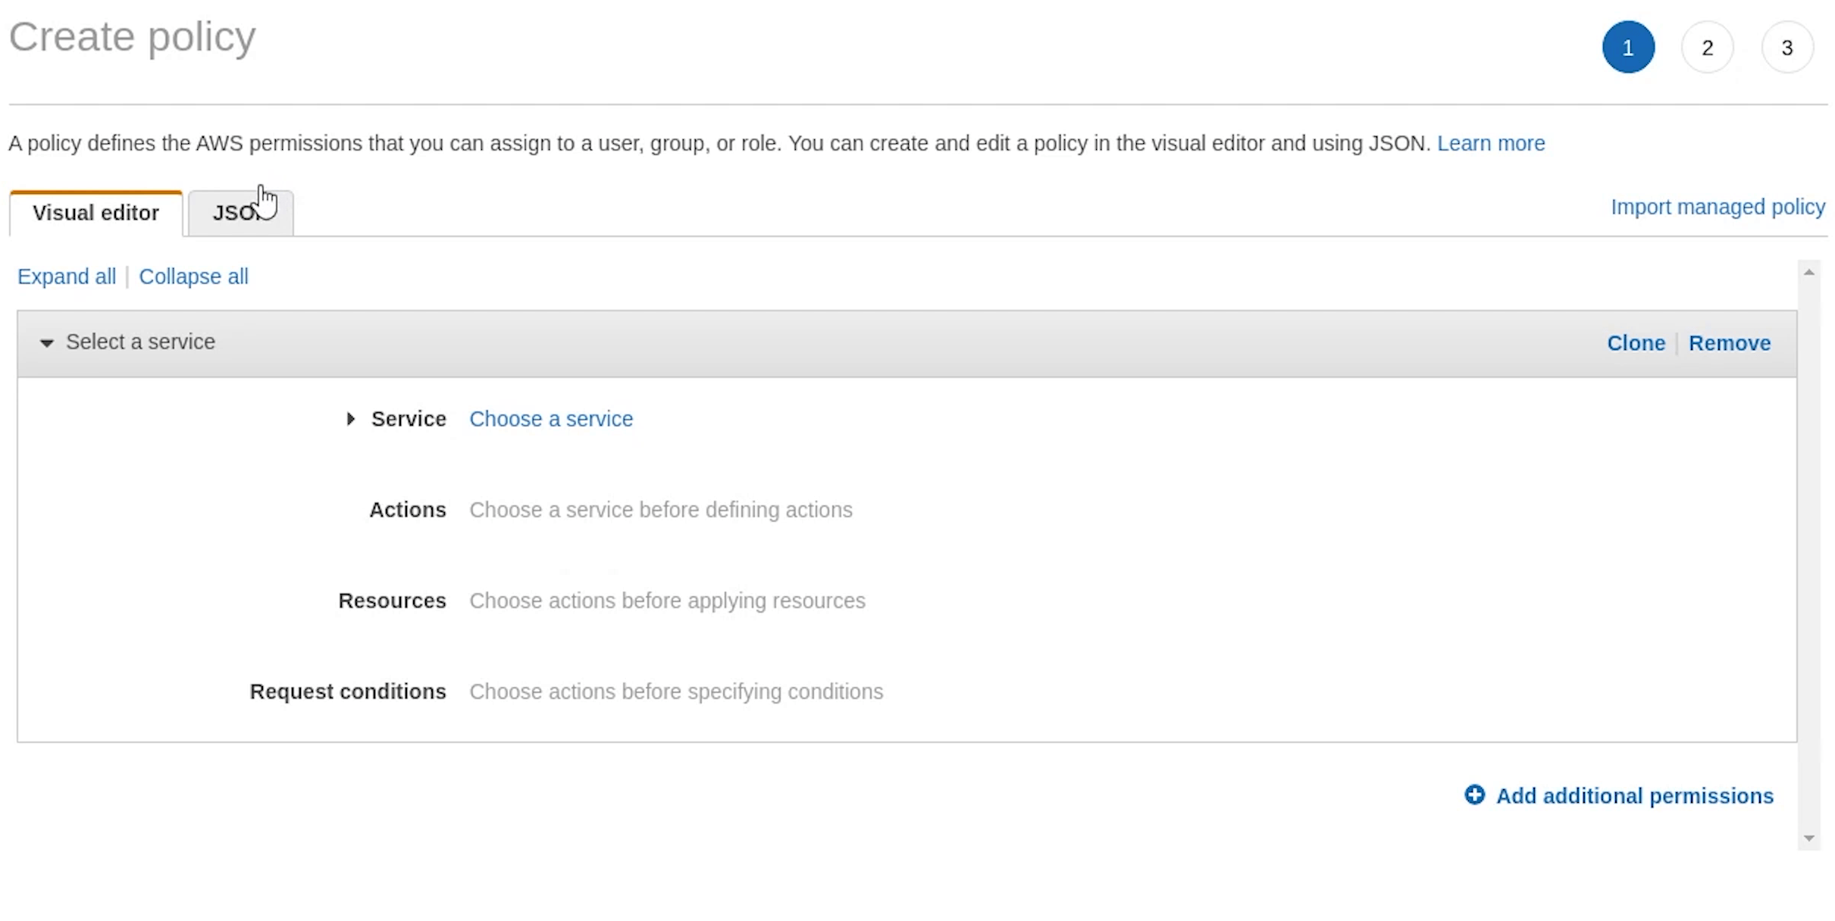Click the Service label text
This screenshot has height=921, width=1835.
pyautogui.click(x=409, y=419)
